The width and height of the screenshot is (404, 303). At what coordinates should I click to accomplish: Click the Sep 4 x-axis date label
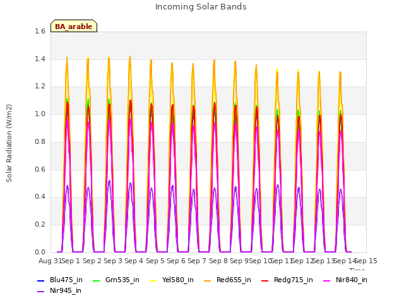(134, 261)
